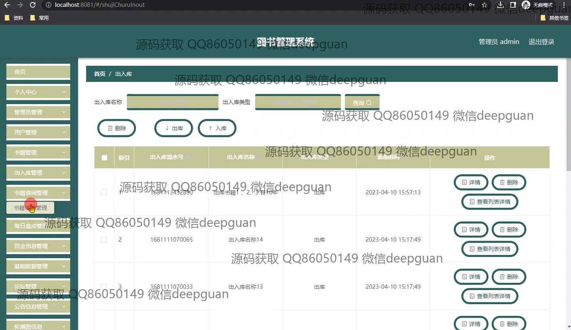Expand the 公告信息管理 sidebar menu
The height and width of the screenshot is (330, 571).
pyautogui.click(x=38, y=307)
